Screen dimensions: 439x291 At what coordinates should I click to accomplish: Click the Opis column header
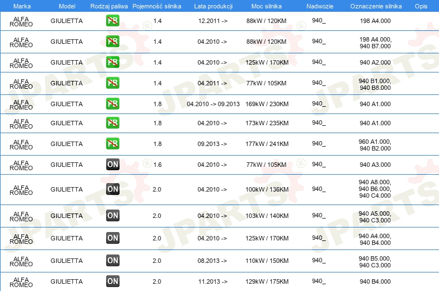pos(421,6)
